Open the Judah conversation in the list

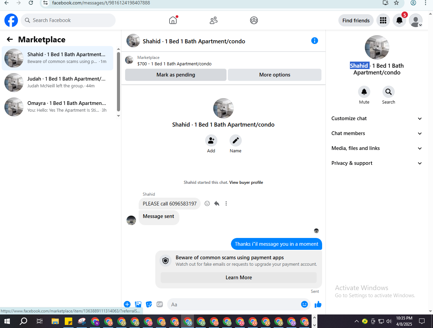pyautogui.click(x=58, y=83)
